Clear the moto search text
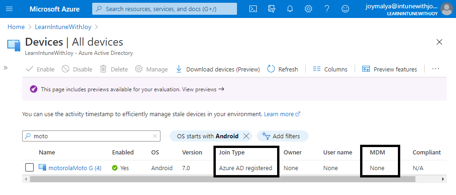The height and width of the screenshot is (195, 456). coord(155,136)
